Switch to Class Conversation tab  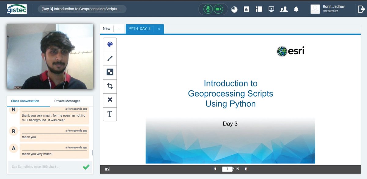coord(25,101)
